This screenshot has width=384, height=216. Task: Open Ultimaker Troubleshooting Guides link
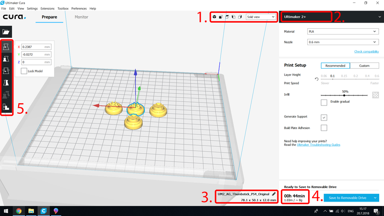point(318,145)
